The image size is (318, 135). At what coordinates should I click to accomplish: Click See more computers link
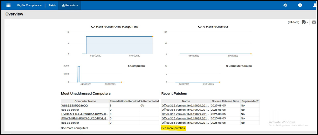pos(74,128)
